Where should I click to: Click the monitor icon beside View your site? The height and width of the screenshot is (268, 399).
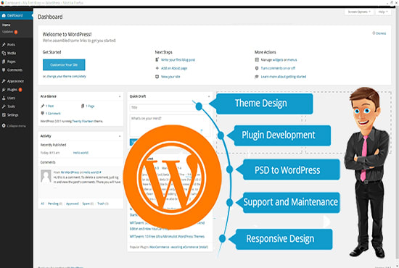tap(157, 77)
